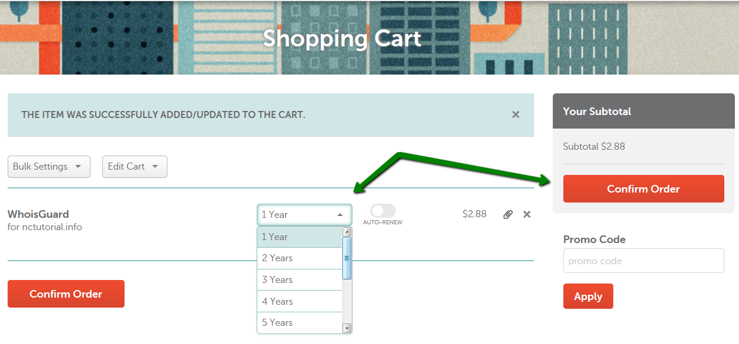The image size is (739, 344).
Task: Click the dropdown list scroll-up arrow
Action: tap(347, 232)
